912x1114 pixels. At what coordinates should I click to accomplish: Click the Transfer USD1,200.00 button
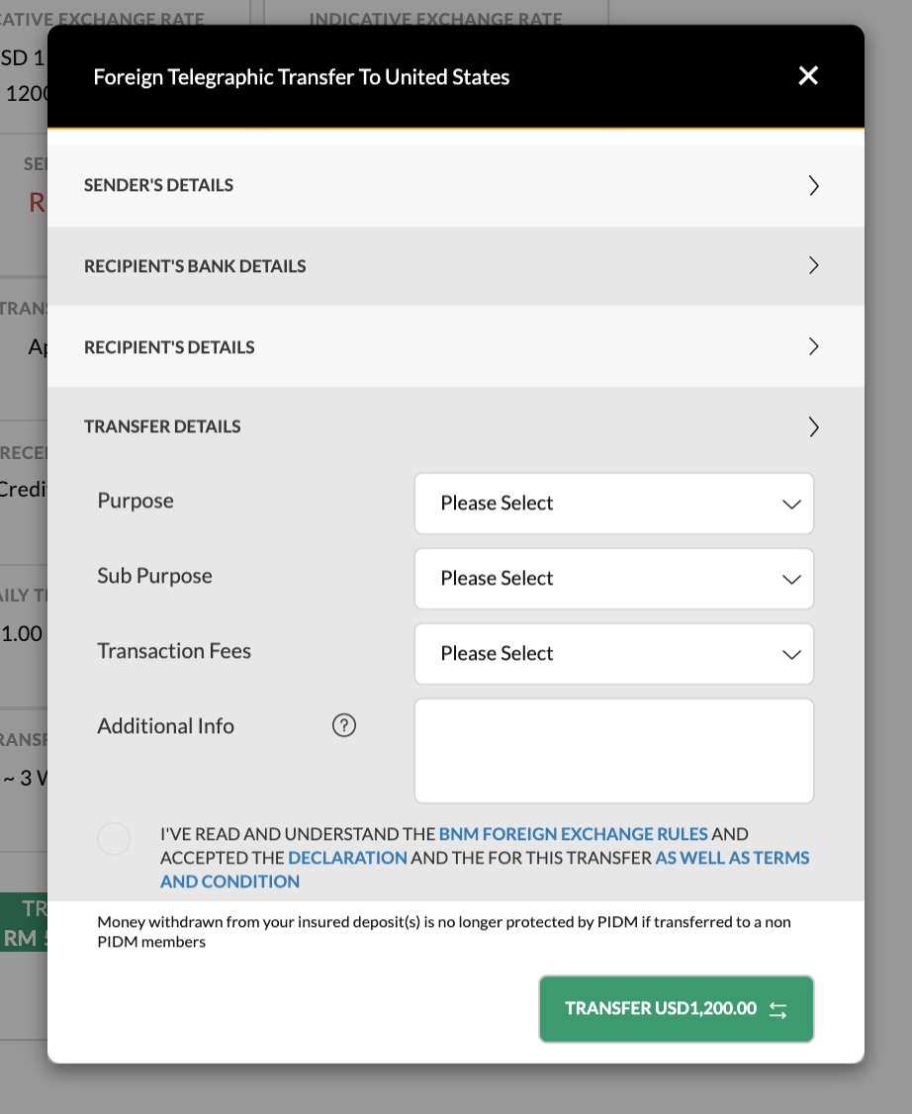click(677, 1009)
